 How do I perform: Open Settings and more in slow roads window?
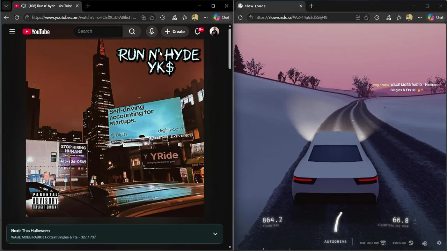point(420,17)
